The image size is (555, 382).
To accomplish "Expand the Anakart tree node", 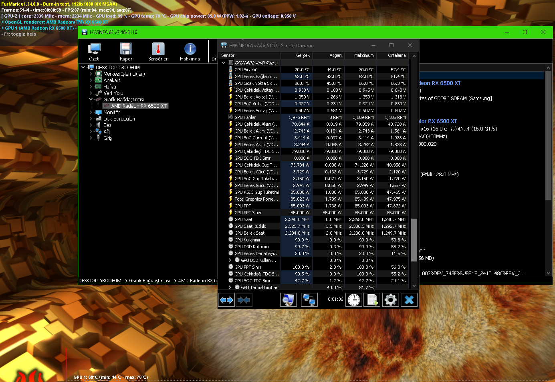I will [x=91, y=80].
